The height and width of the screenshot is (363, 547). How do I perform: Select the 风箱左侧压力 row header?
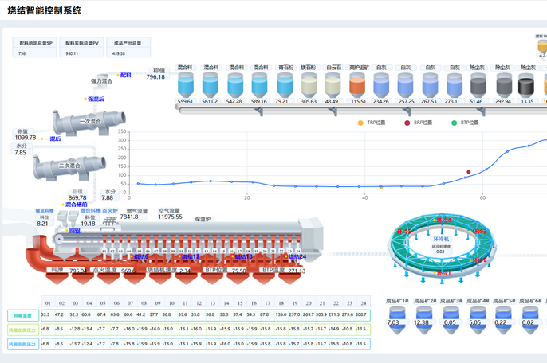(x=22, y=330)
